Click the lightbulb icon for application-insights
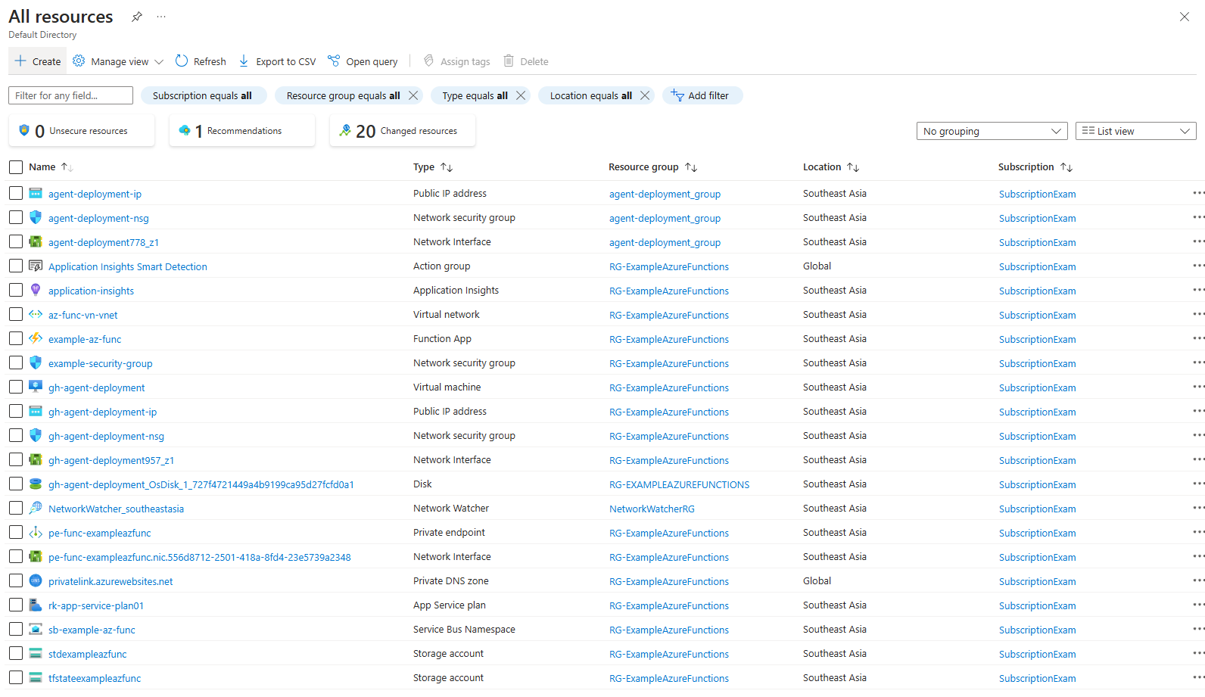 [36, 290]
